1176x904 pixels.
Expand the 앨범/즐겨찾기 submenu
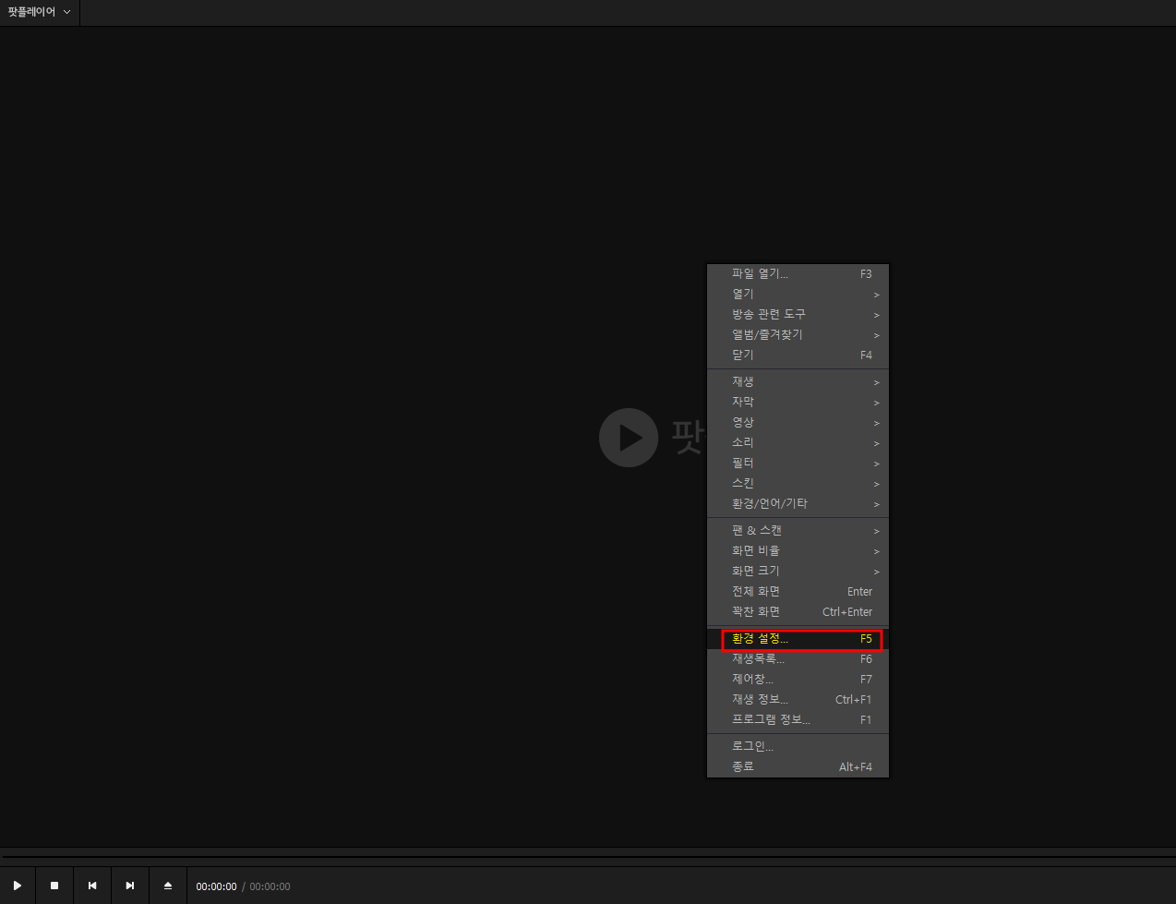[x=798, y=335]
